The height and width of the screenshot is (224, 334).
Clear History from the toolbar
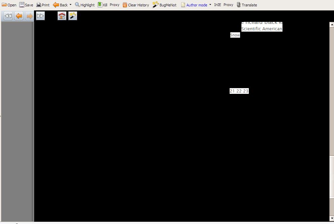pos(136,5)
